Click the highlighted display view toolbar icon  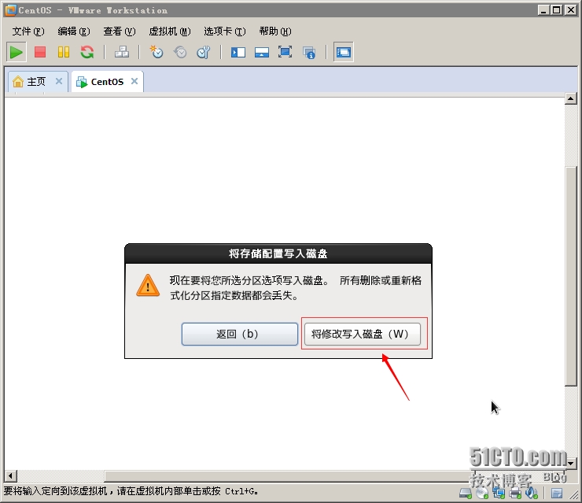coord(344,52)
